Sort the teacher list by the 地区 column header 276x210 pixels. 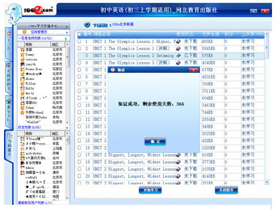point(58,44)
